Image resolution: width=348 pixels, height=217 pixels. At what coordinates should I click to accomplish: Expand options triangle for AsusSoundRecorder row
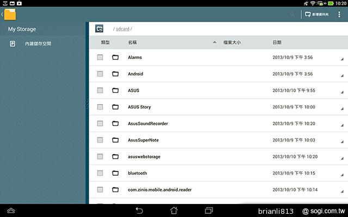342,125
